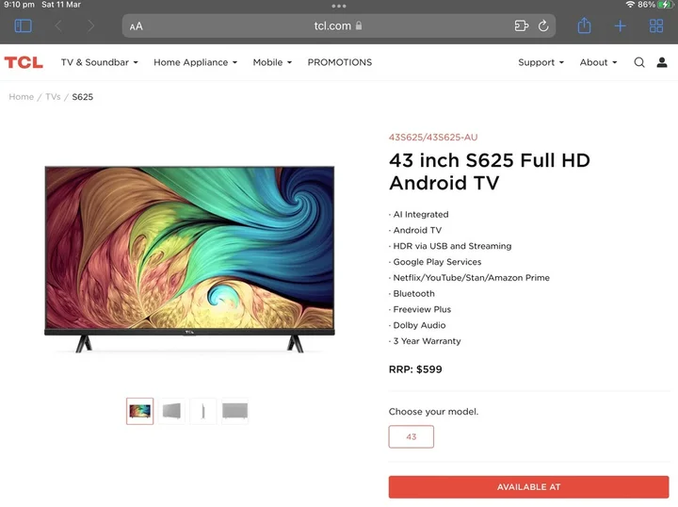Screen dimensions: 678x507
Task: Open the Support menu
Action: (541, 62)
